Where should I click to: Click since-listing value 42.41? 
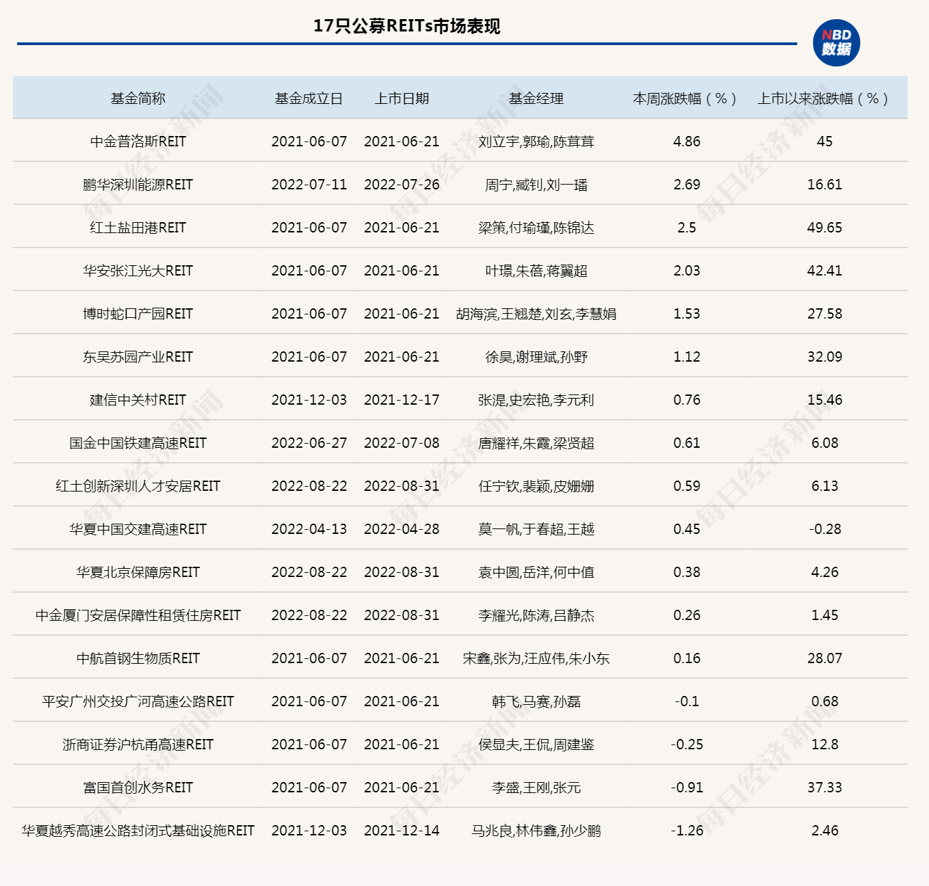pyautogui.click(x=825, y=271)
